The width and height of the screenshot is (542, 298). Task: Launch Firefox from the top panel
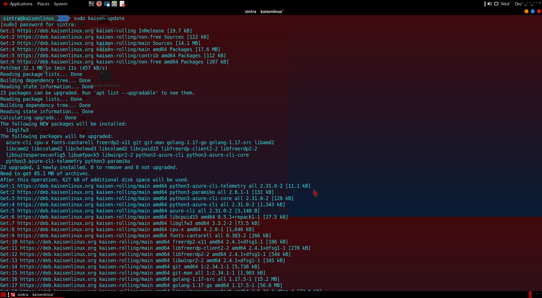pyautogui.click(x=99, y=4)
